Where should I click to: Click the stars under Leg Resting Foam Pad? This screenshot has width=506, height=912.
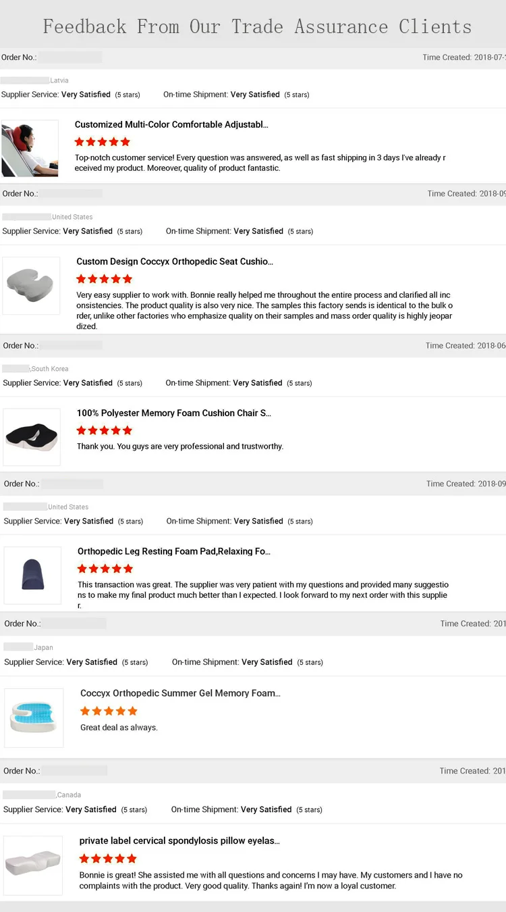[x=105, y=569]
